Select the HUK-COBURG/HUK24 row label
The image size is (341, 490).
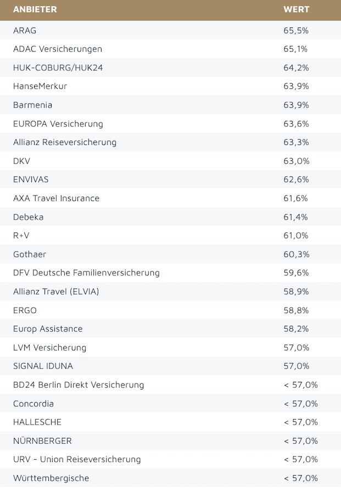[x=58, y=68]
